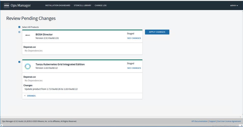This screenshot has height=127, width=243.
Task: Open End User License Agreement link
Action: coord(229,121)
